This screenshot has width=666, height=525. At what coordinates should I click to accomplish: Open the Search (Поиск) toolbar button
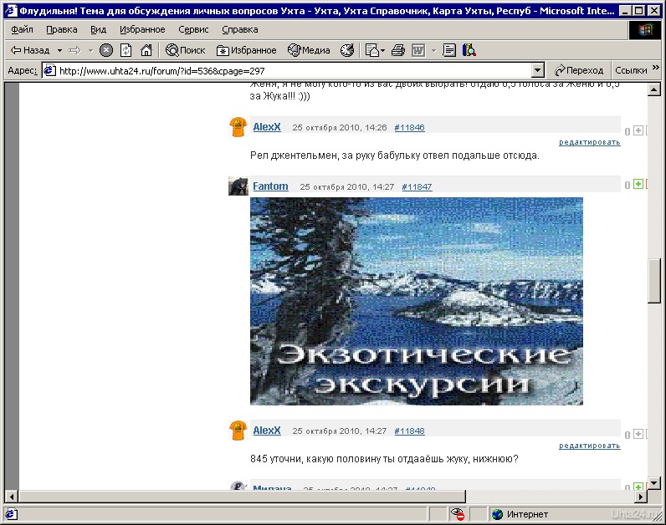[186, 50]
